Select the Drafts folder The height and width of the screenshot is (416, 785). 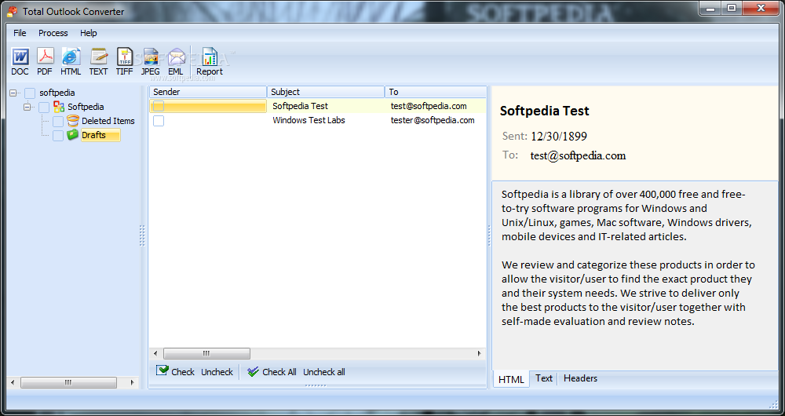(x=100, y=135)
